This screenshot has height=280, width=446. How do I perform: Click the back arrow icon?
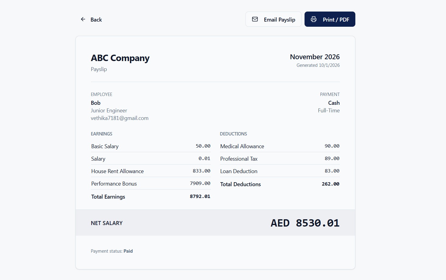pyautogui.click(x=83, y=19)
